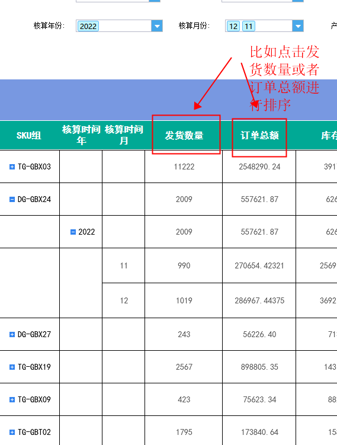This screenshot has width=337, height=445.
Task: Click the 核算时间年 column header
Action: point(81,135)
